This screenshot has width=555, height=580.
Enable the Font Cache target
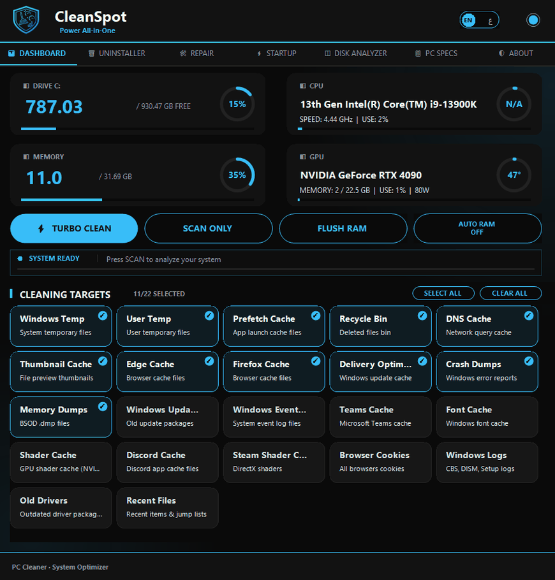[x=487, y=417]
